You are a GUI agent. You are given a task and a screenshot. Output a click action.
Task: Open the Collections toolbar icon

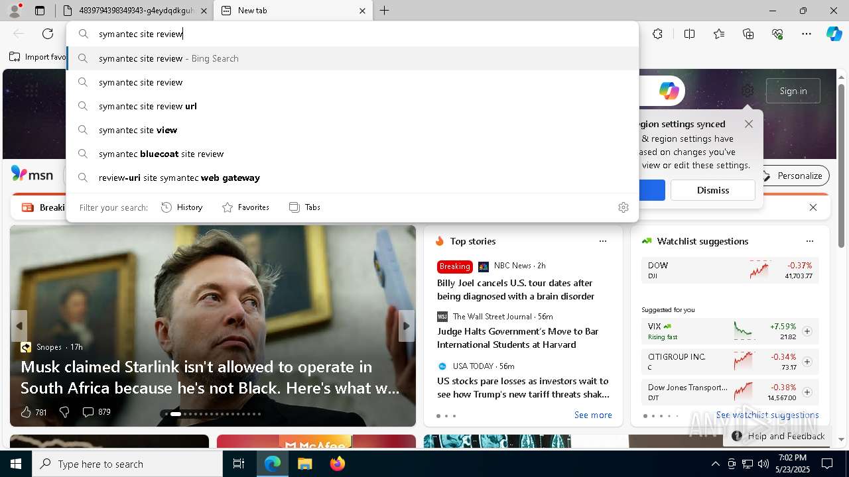click(748, 34)
